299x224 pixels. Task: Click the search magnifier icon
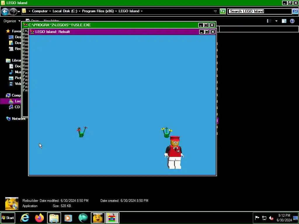click(x=295, y=11)
